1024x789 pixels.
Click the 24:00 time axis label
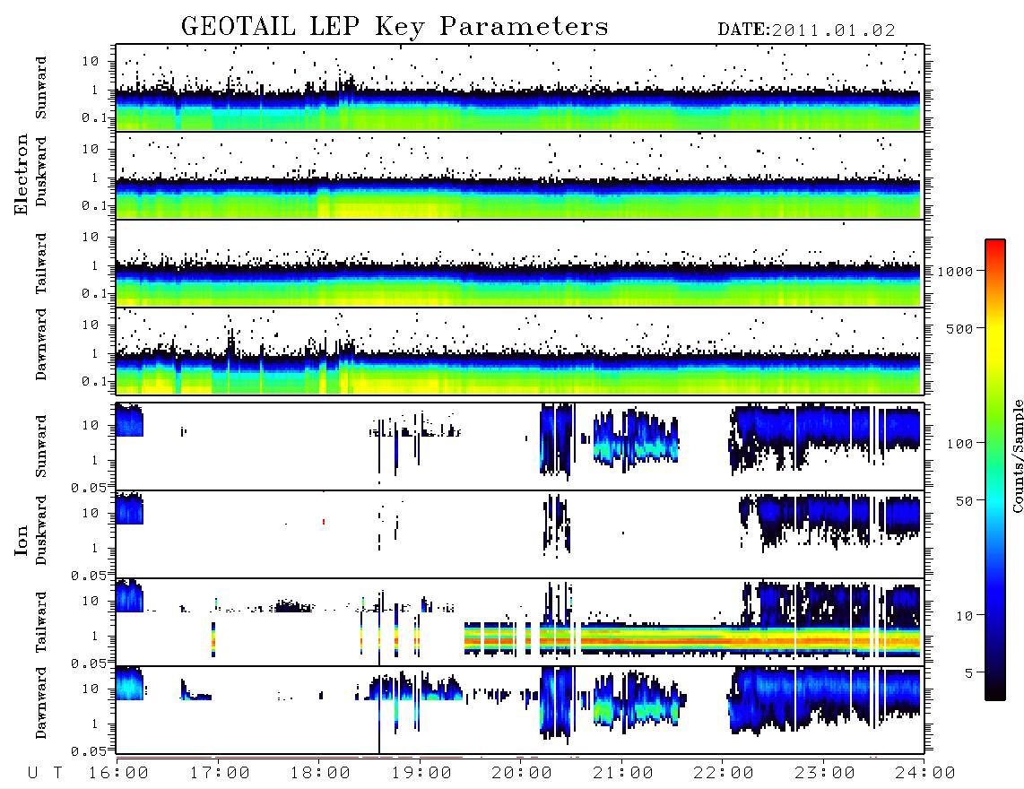[925, 773]
